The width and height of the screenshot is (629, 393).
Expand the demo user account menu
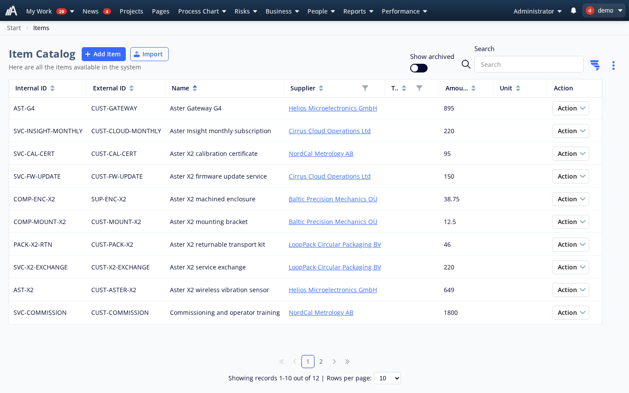point(604,10)
